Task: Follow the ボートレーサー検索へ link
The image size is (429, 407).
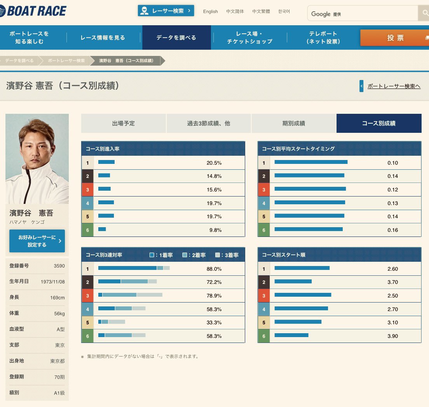Action: [x=394, y=86]
